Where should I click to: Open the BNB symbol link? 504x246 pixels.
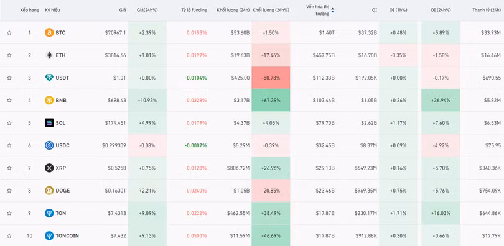click(61, 101)
